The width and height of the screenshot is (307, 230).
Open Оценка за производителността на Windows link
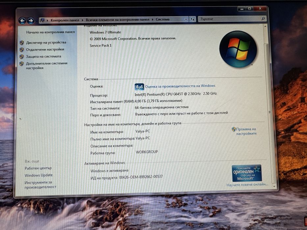pyautogui.click(x=180, y=86)
